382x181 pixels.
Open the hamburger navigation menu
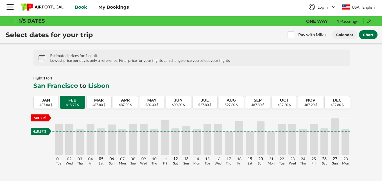click(x=10, y=7)
